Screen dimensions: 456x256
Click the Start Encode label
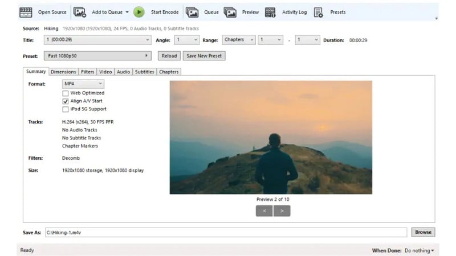click(x=165, y=12)
